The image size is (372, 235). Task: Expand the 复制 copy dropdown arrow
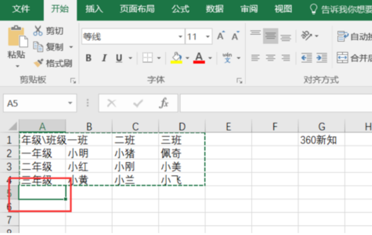pos(71,47)
